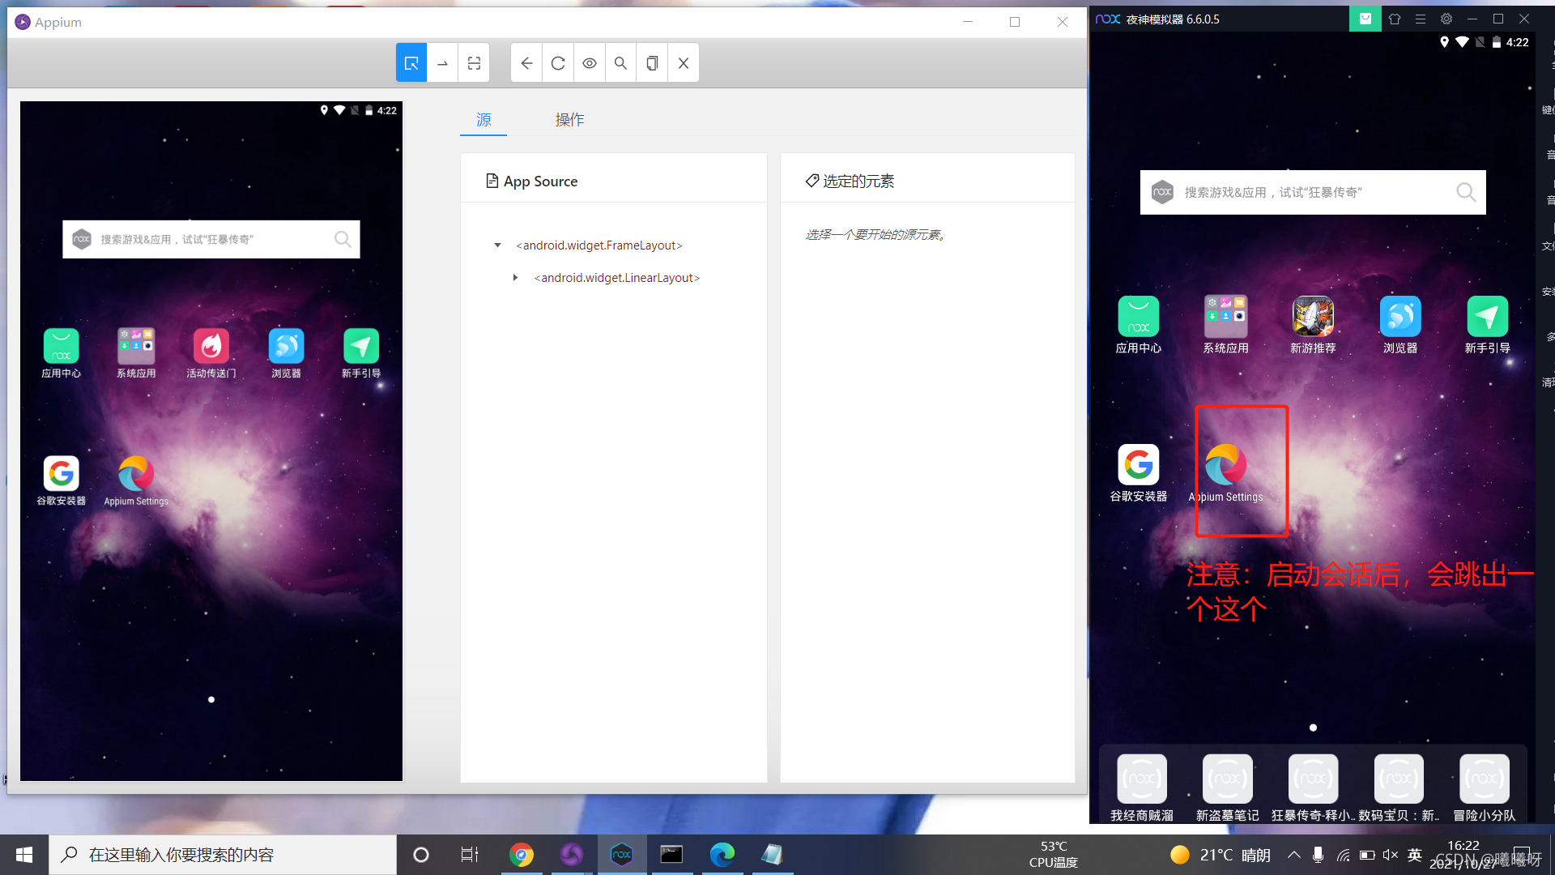Screen dimensions: 1555x875
Task: Open Chrome from Windows taskbar
Action: coord(522,855)
